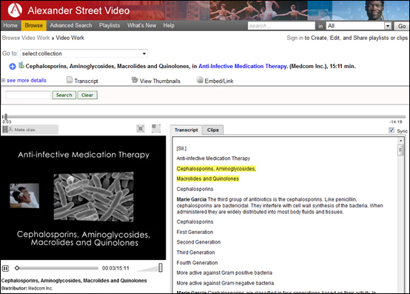Adjust the volume slider handle
The image size is (410, 294).
[161, 268]
